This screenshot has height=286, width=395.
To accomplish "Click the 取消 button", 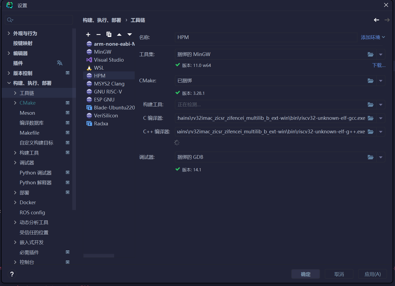I will tap(339, 274).
